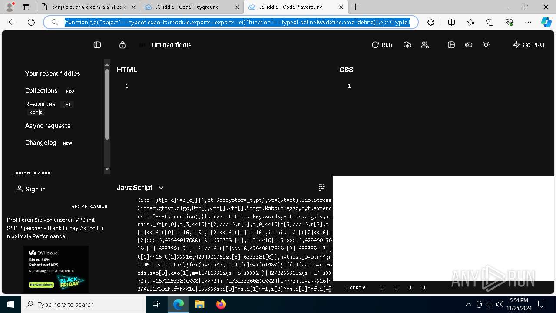Switch light/dark theme with sun icon
The image size is (556, 313).
click(486, 45)
